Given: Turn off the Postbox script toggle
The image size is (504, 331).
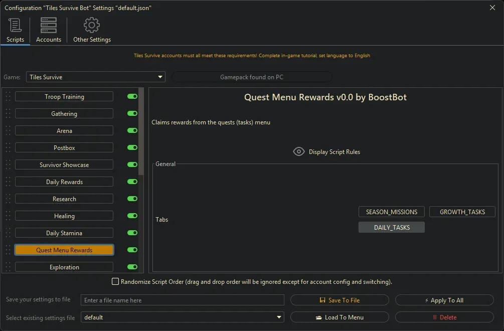Looking at the screenshot, I should (x=132, y=148).
